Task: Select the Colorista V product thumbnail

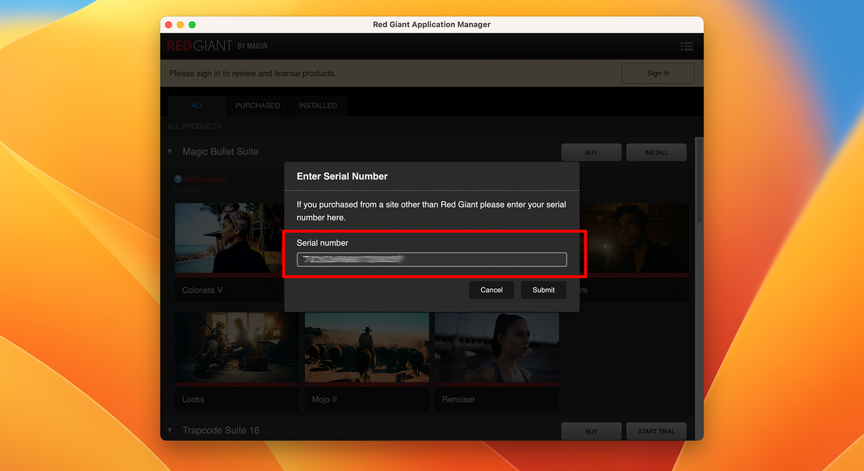Action: tap(229, 238)
